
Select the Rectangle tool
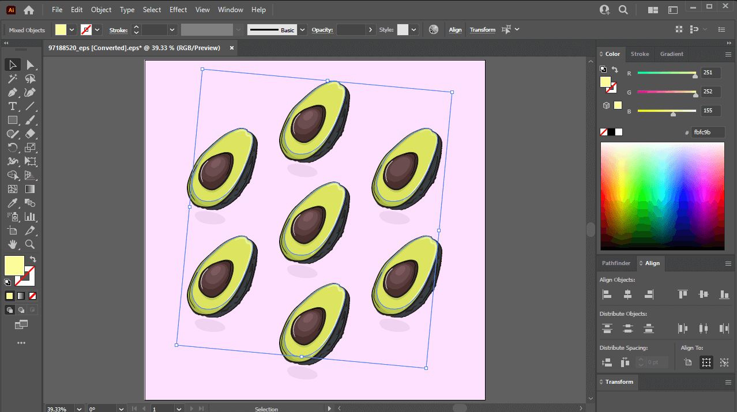pyautogui.click(x=13, y=120)
